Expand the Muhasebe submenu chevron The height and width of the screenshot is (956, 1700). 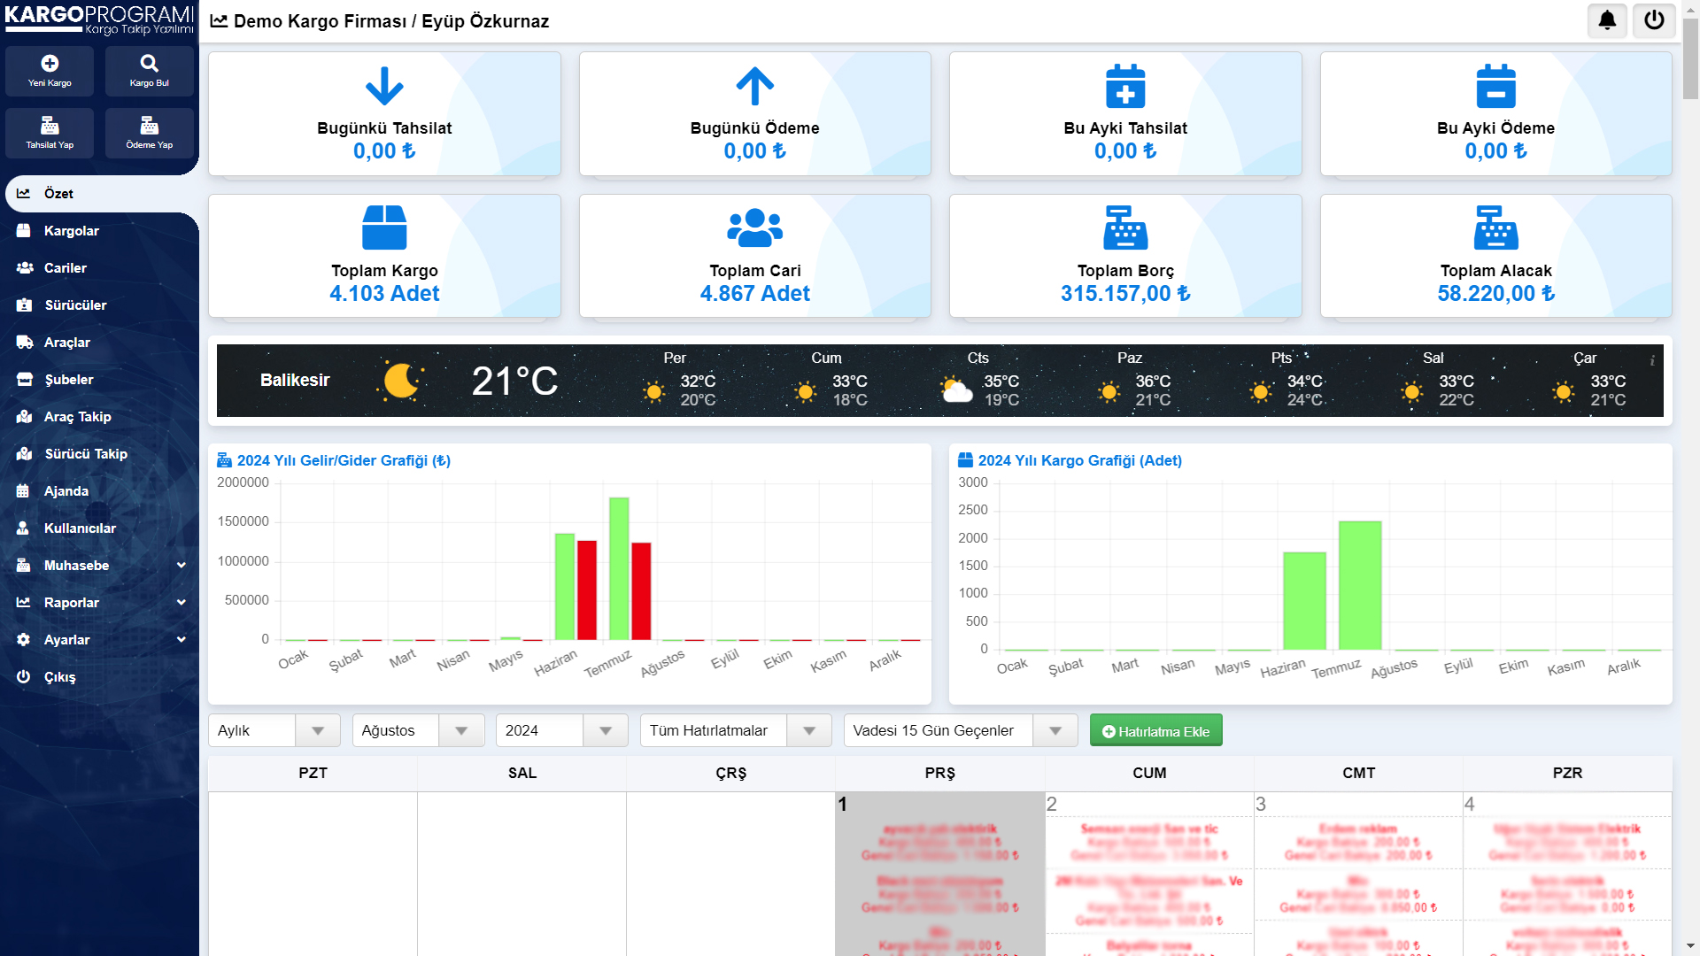click(x=182, y=565)
